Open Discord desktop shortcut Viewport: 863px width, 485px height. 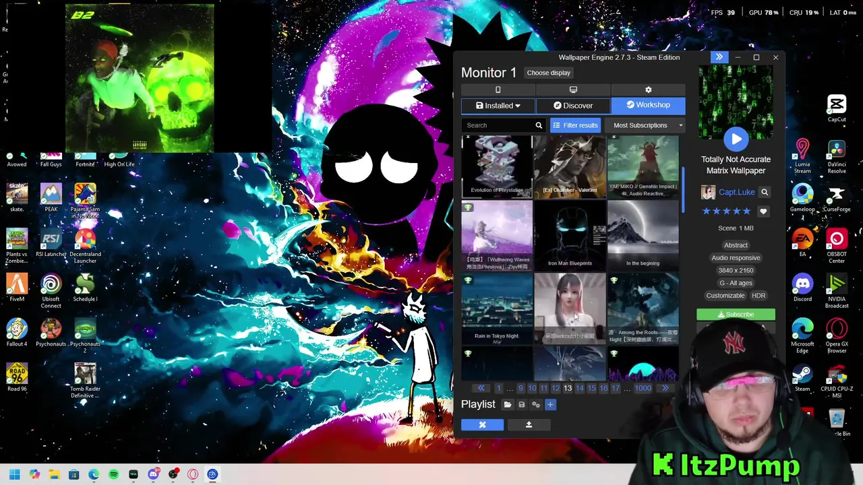coord(802,288)
